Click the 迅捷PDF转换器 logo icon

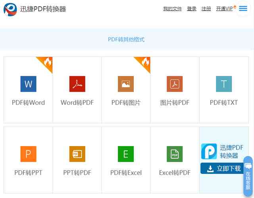pos(10,10)
